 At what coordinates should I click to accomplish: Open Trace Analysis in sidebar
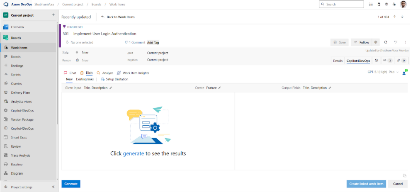(29, 156)
